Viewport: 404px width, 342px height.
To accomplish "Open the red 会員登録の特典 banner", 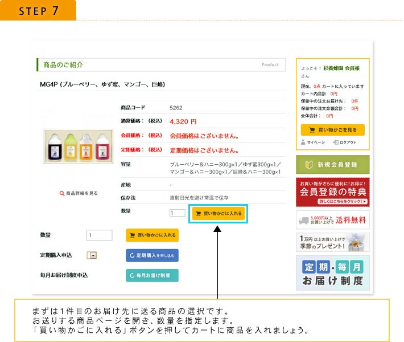I will (x=332, y=192).
